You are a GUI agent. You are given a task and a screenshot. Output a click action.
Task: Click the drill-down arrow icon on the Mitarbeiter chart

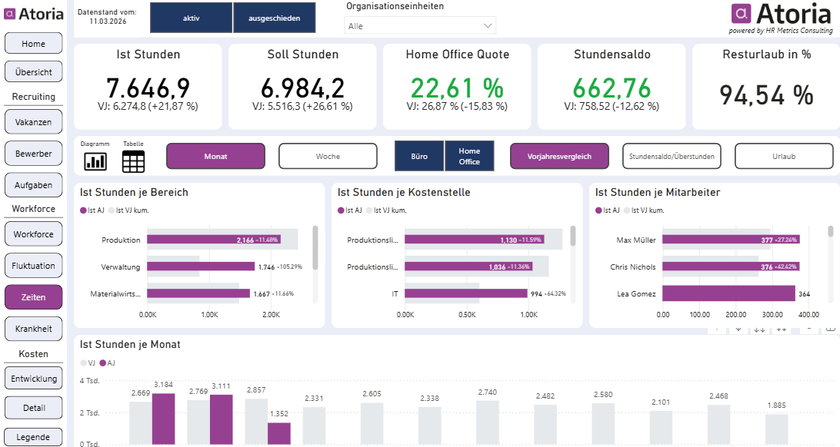pyautogui.click(x=738, y=329)
